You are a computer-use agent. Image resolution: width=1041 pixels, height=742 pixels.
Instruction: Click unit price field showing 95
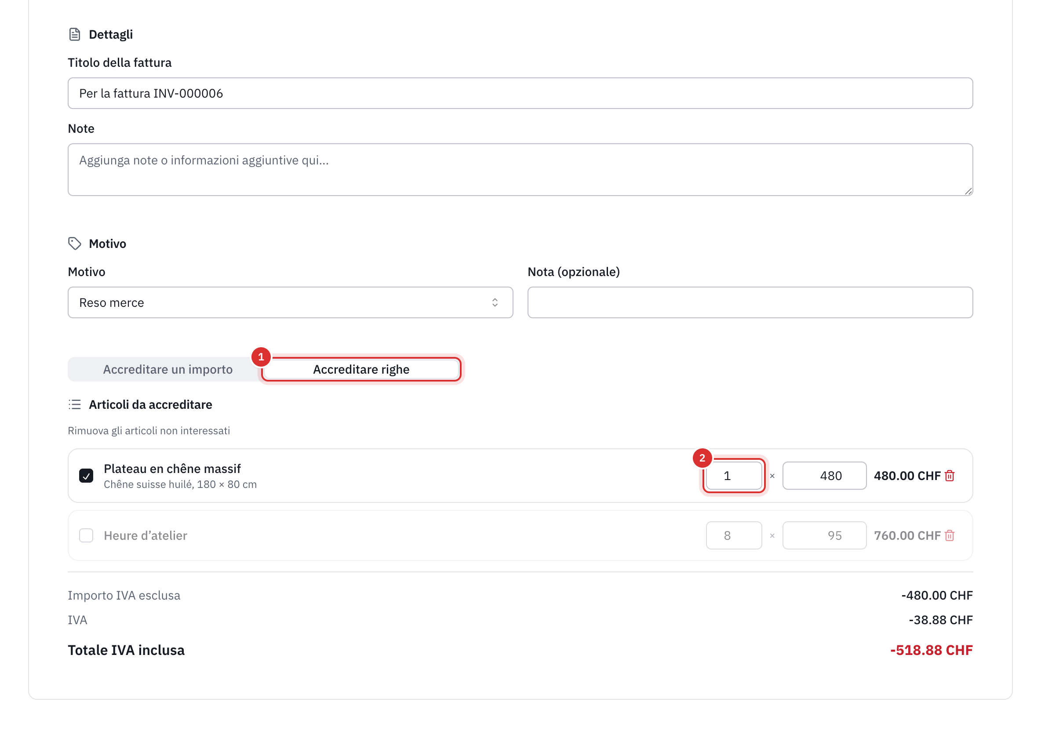point(824,535)
